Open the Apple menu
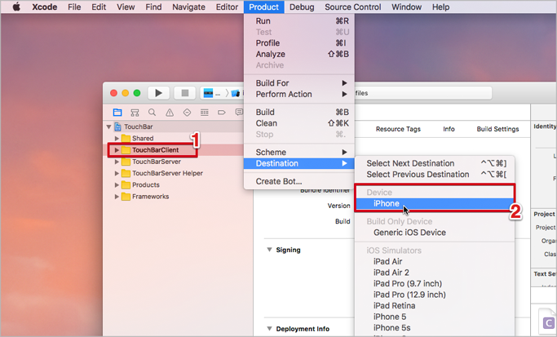Viewport: 557px width, 337px height. pos(16,7)
